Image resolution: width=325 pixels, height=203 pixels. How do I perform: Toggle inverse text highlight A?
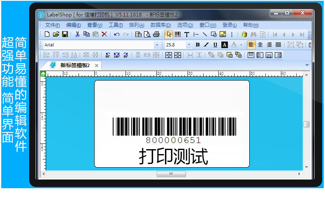pyautogui.click(x=225, y=44)
